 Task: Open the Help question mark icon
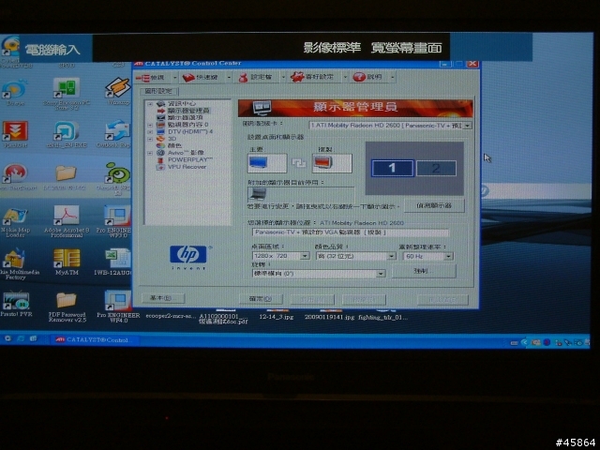[x=359, y=77]
